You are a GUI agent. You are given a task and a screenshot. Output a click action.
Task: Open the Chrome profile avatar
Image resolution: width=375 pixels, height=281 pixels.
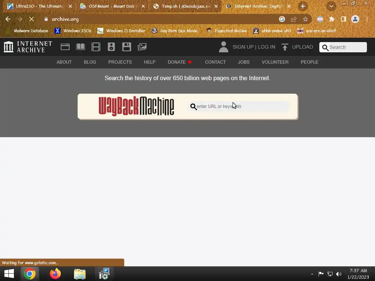pos(355,19)
